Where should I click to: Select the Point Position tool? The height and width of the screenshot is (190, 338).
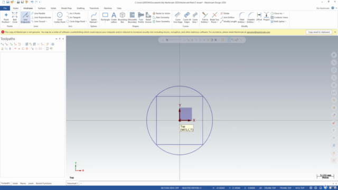[x=6, y=17]
